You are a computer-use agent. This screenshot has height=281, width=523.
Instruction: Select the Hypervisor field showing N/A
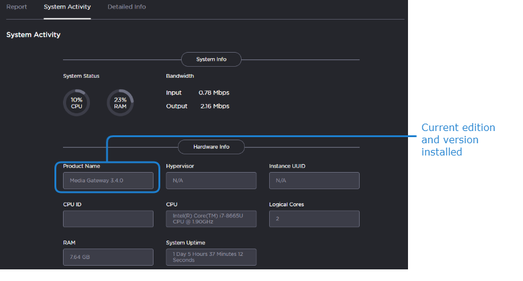pyautogui.click(x=211, y=181)
